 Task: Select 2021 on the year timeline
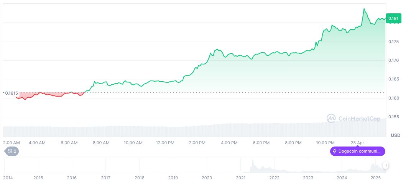pos(240,178)
